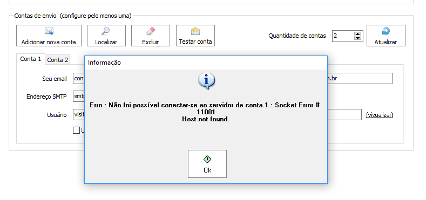
Task: Dismiss the error dialog with Ok
Action: click(207, 164)
